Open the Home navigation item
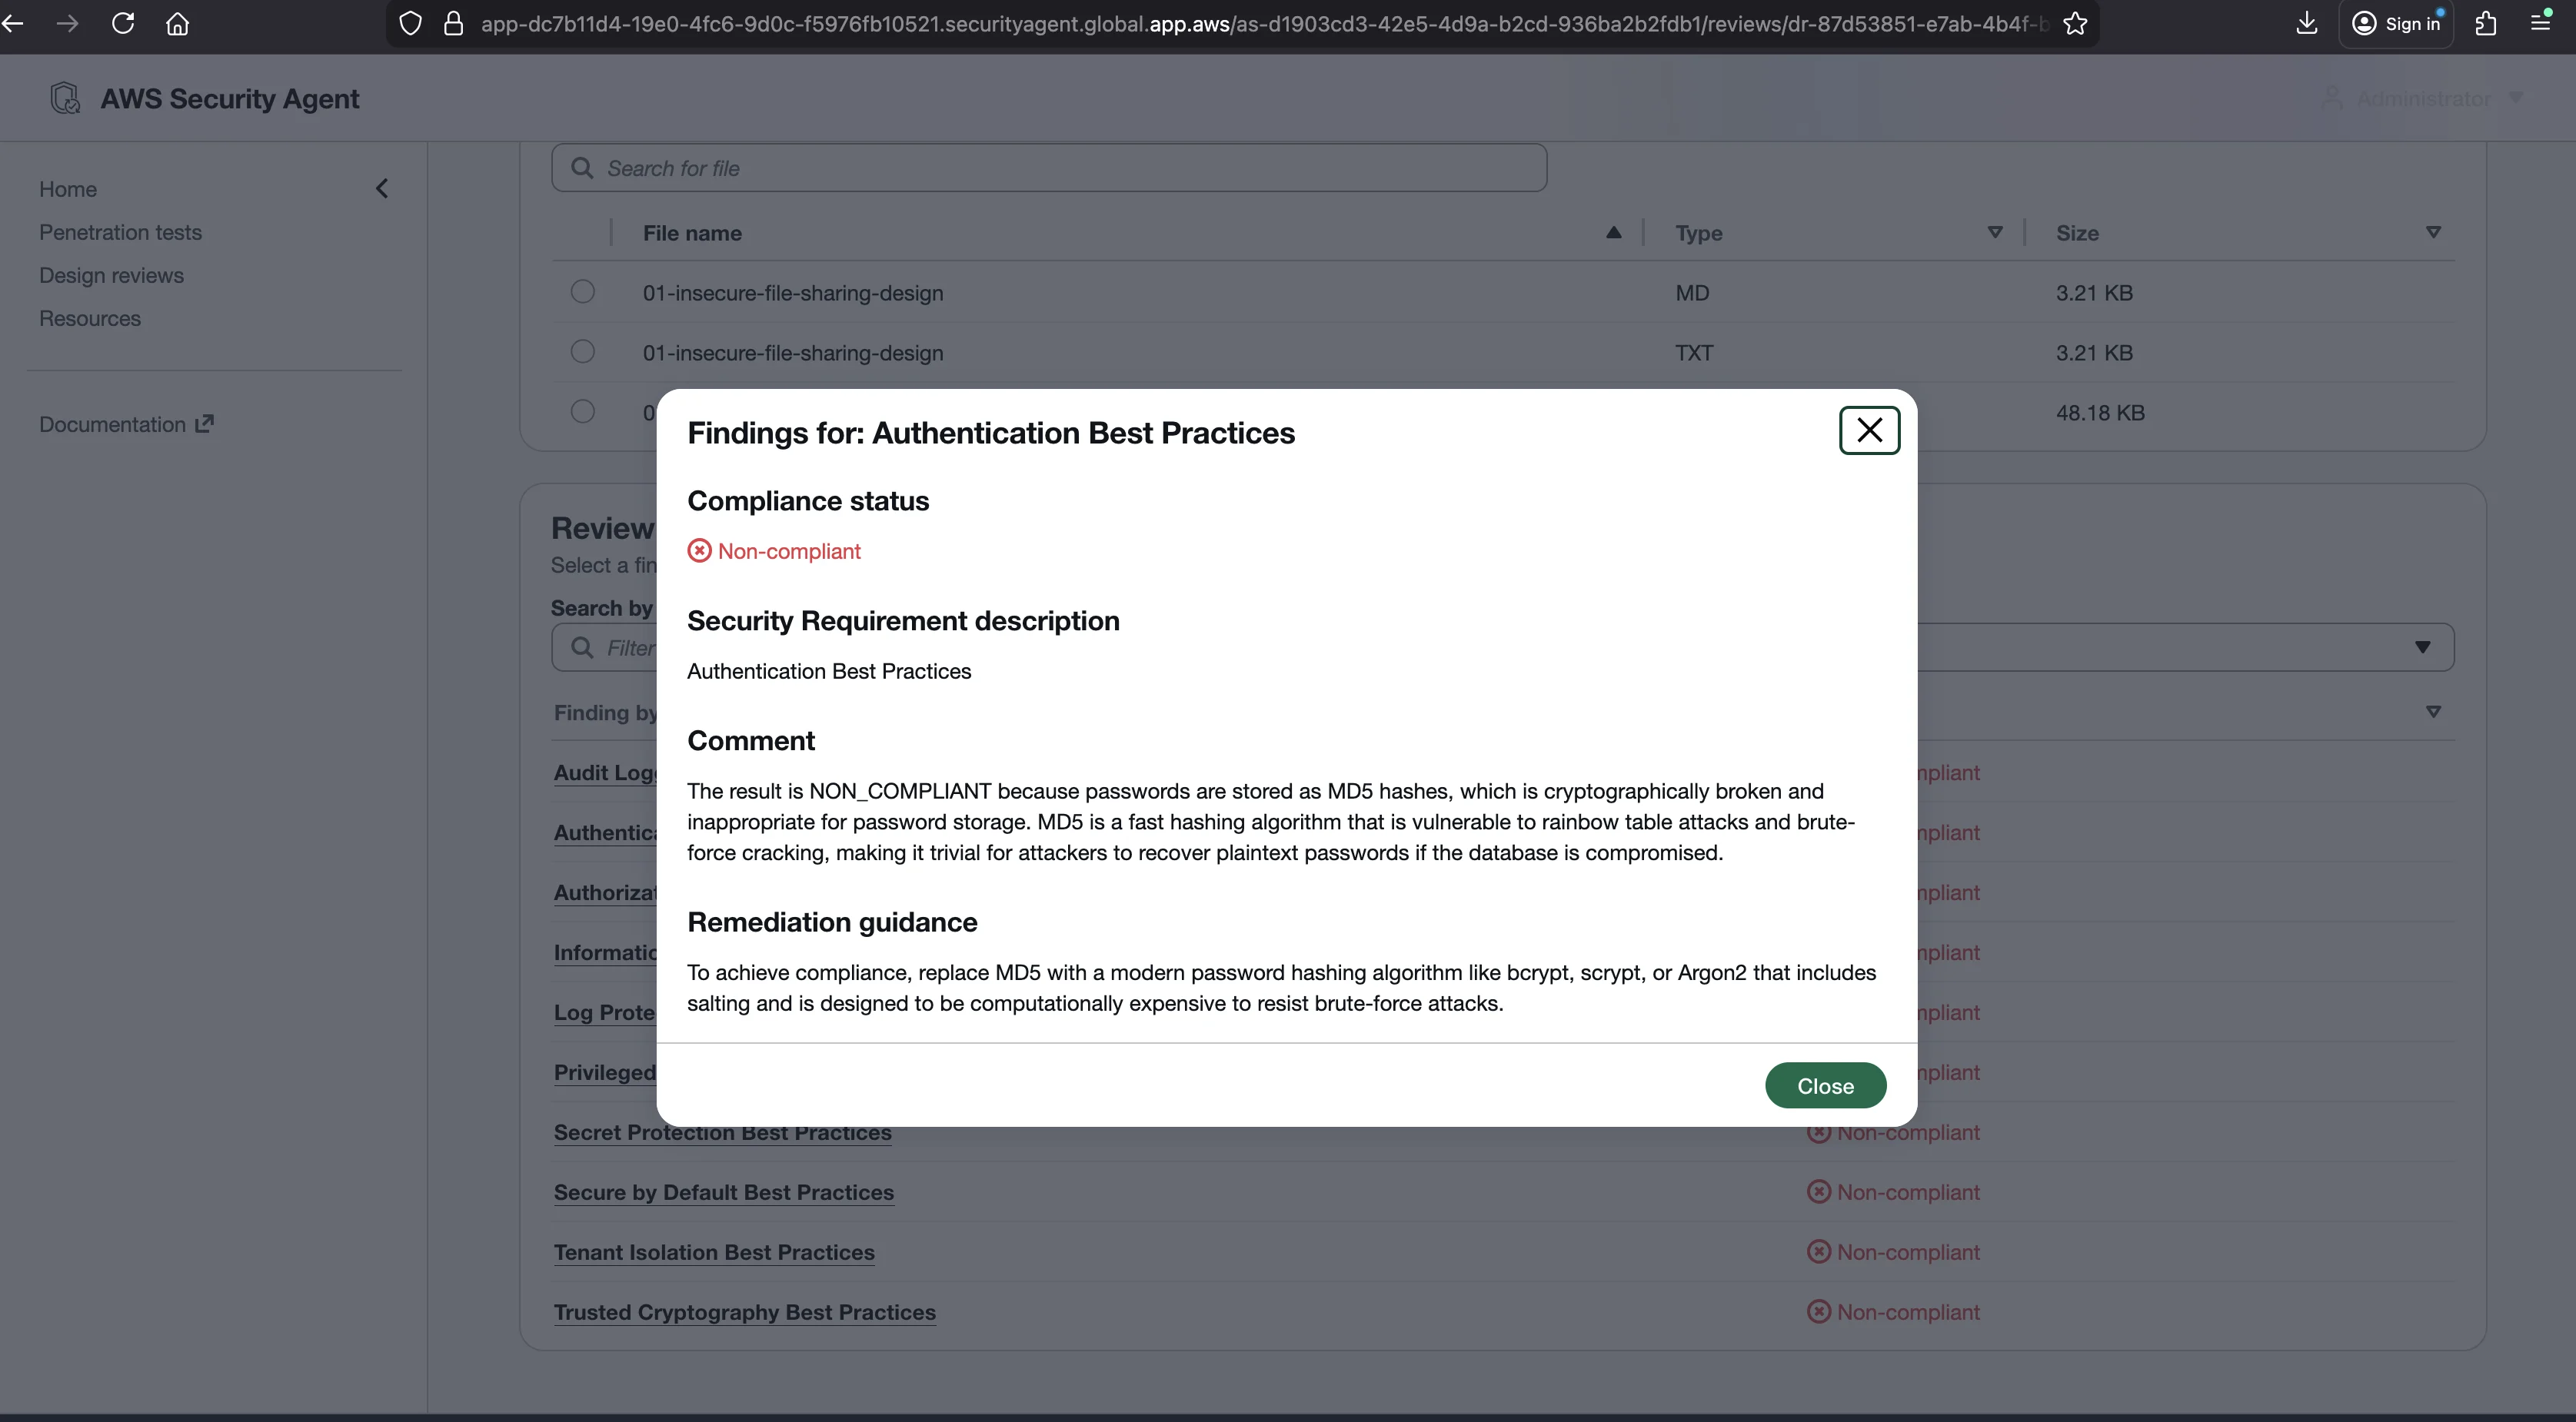Viewport: 2576px width, 1422px height. point(68,189)
